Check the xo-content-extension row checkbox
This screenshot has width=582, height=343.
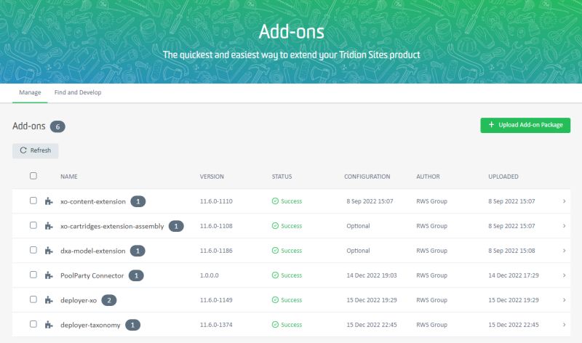pyautogui.click(x=33, y=201)
